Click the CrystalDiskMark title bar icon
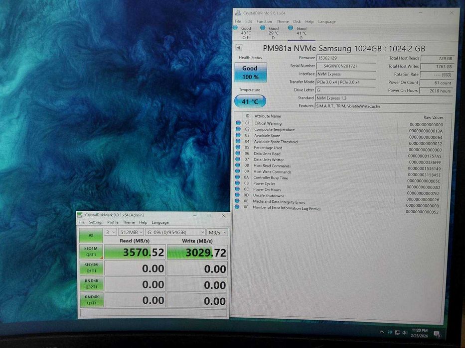Image resolution: width=465 pixels, height=348 pixels. click(x=80, y=215)
